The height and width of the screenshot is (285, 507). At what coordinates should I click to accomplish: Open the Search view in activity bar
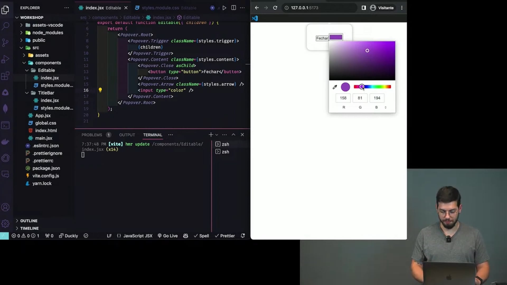point(5,26)
